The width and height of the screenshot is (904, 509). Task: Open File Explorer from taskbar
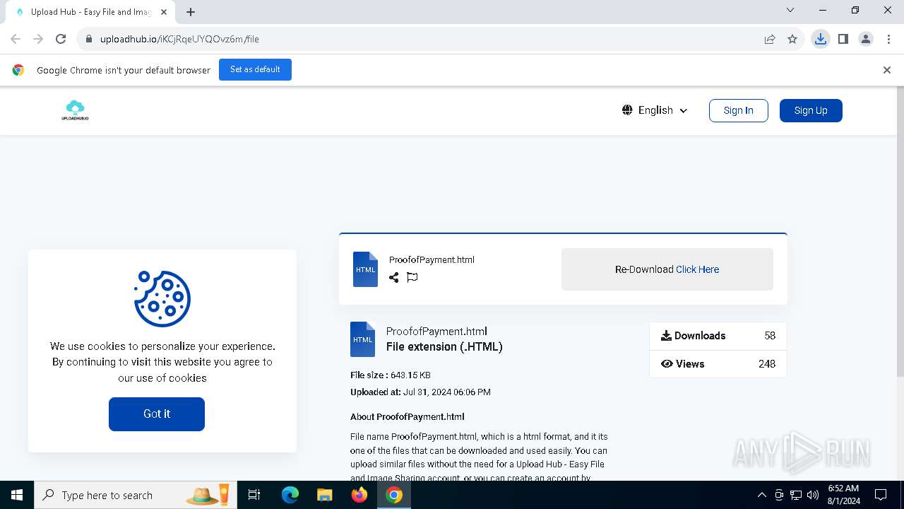(x=324, y=495)
